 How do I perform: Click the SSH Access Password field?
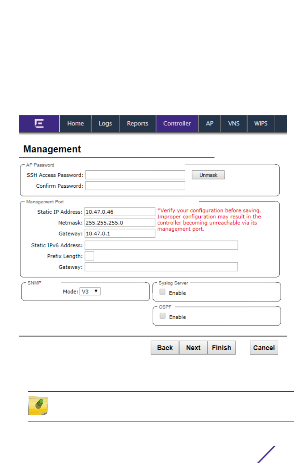(x=135, y=175)
